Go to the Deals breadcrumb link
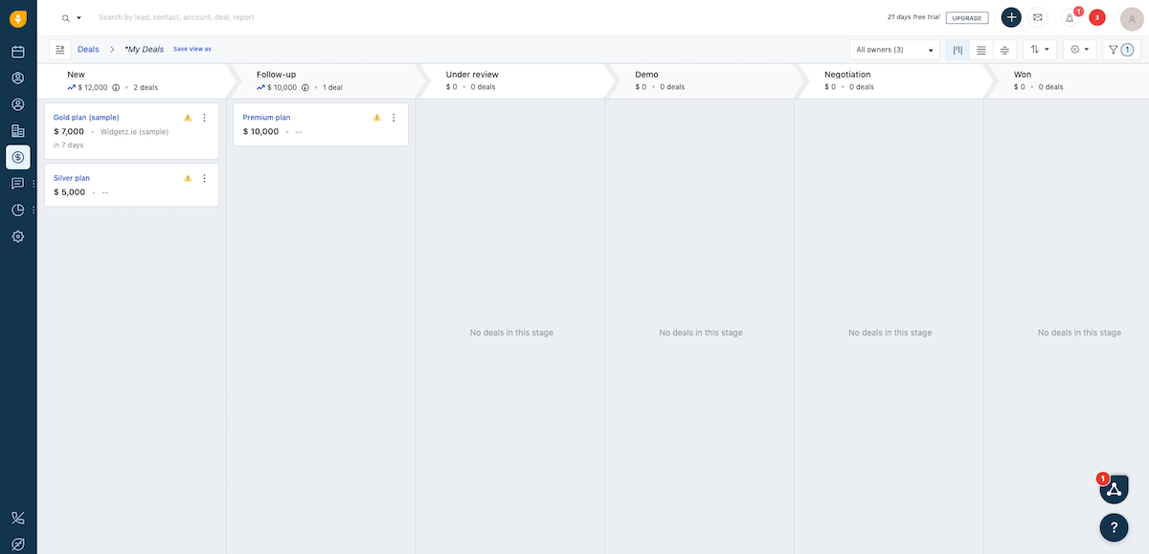The height and width of the screenshot is (554, 1149). 88,49
